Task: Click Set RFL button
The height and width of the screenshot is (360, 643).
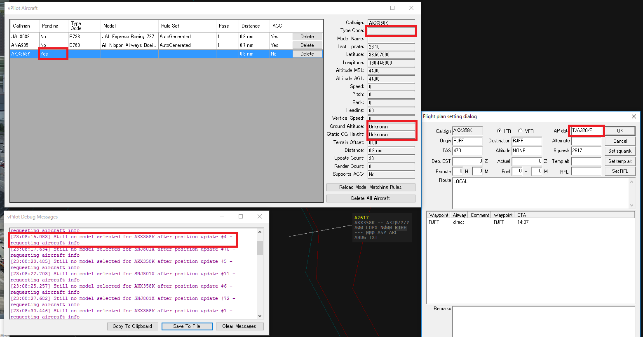Action: 620,171
